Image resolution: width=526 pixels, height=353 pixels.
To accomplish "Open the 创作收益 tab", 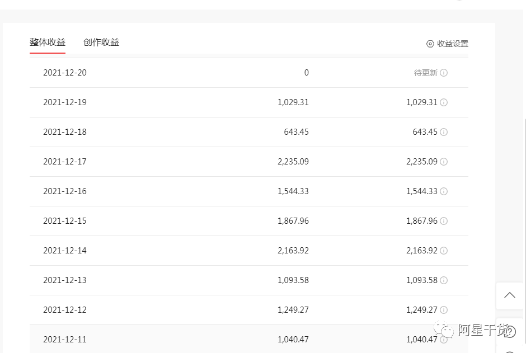I will pyautogui.click(x=101, y=43).
